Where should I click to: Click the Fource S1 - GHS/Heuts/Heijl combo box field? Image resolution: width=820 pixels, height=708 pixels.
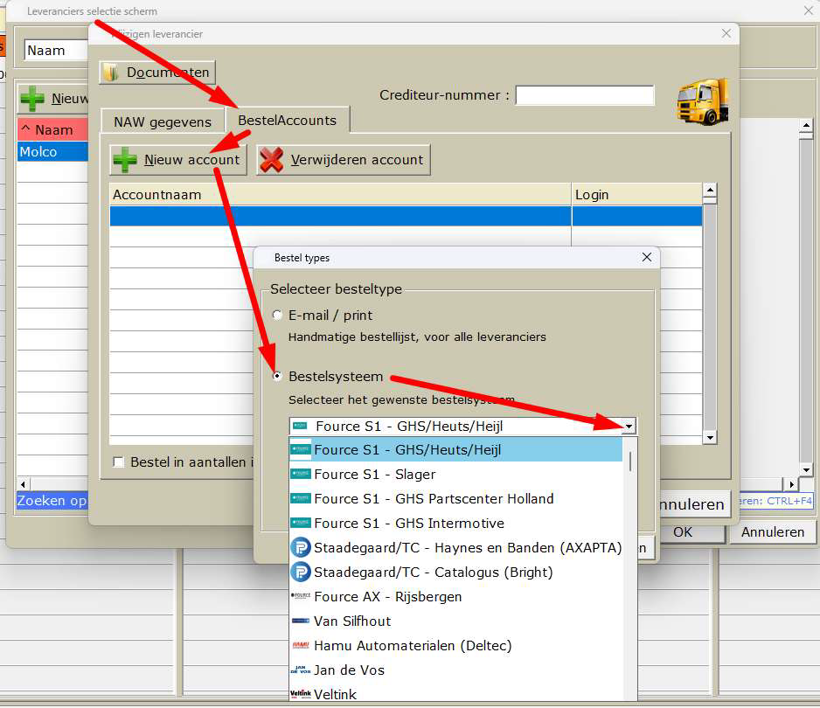point(462,427)
